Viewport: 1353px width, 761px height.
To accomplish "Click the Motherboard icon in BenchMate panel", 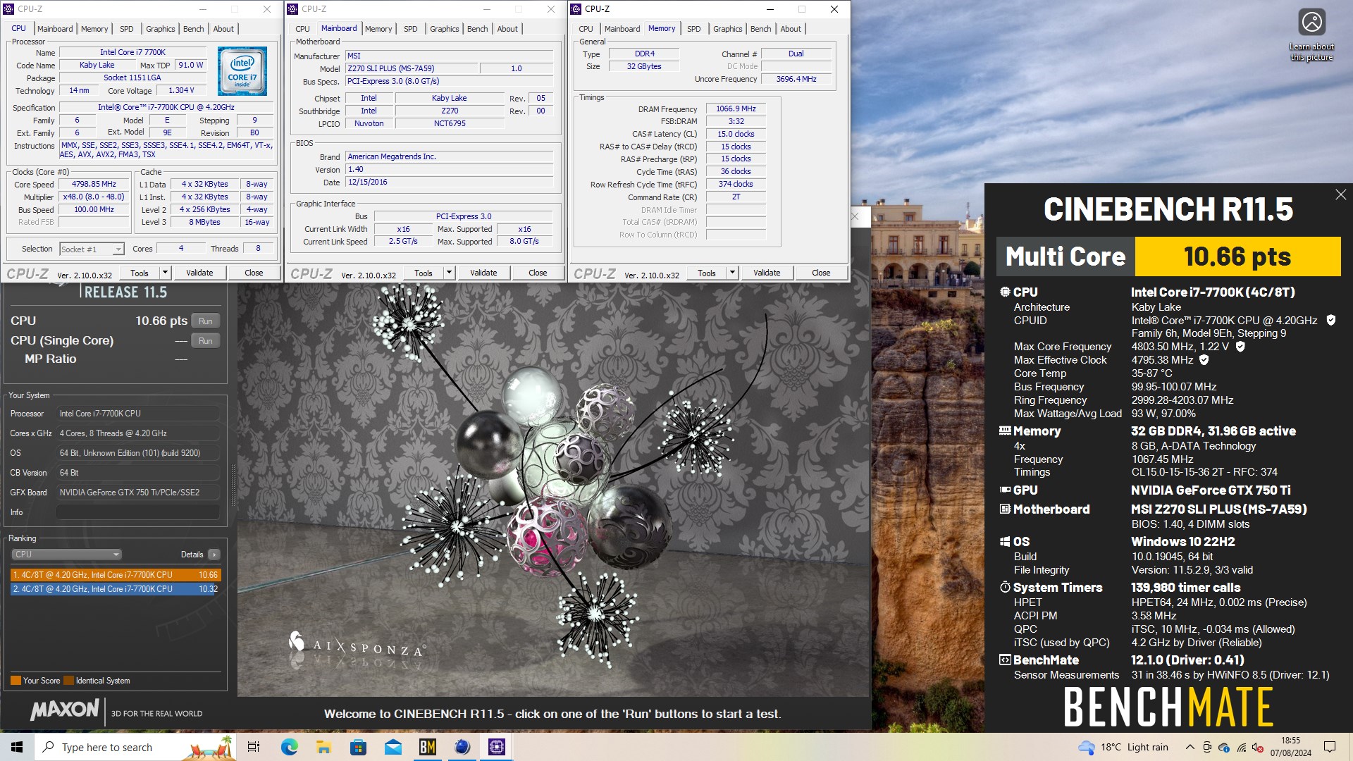I will (1005, 509).
